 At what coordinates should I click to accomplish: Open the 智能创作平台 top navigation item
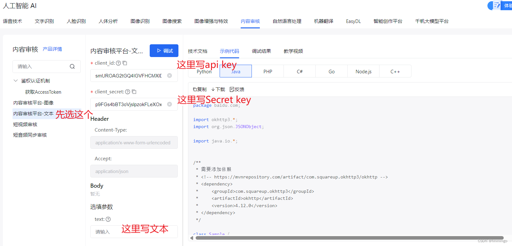click(388, 21)
